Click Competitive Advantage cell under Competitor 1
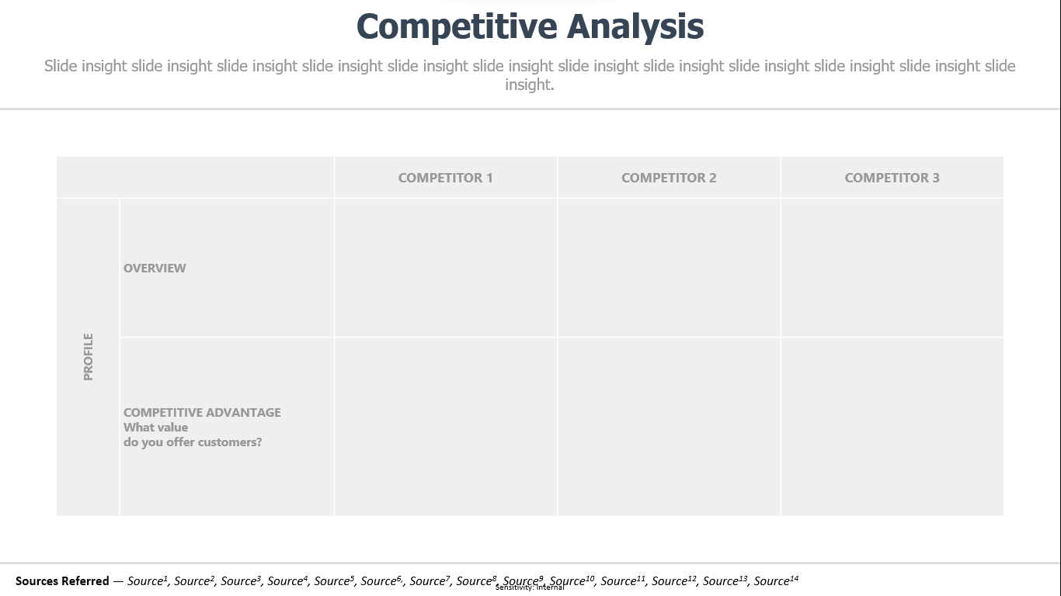The height and width of the screenshot is (596, 1061). point(446,427)
